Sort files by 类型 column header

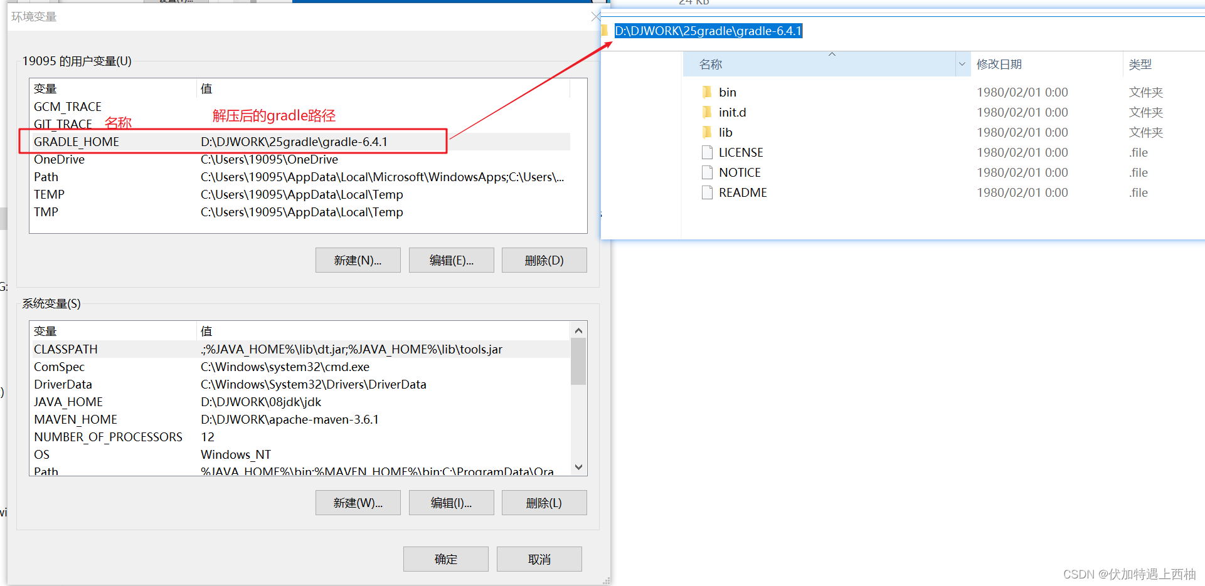coord(1164,64)
